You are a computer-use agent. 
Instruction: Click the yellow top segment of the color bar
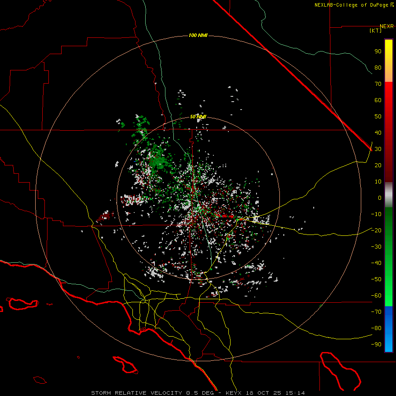pyautogui.click(x=389, y=61)
